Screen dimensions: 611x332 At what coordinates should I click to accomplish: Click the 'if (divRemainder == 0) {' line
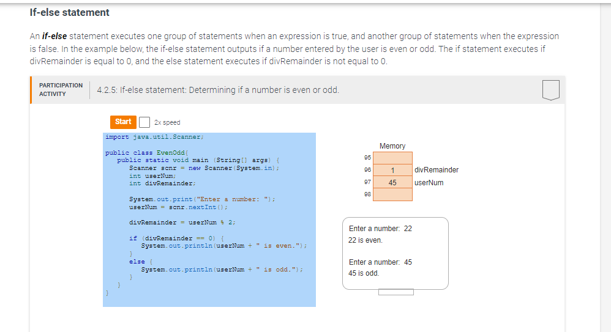point(176,238)
